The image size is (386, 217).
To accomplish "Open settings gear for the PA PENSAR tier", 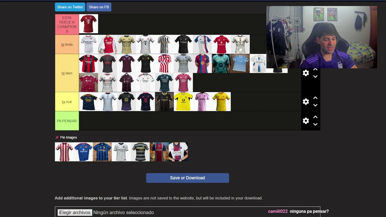I will (306, 121).
